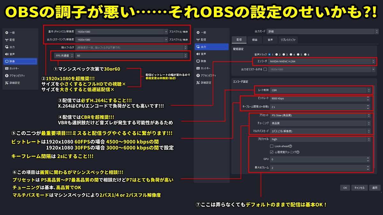Open 配信 sidebar entry in output settings window
Screen dimensions: 383x215
pos(211,39)
